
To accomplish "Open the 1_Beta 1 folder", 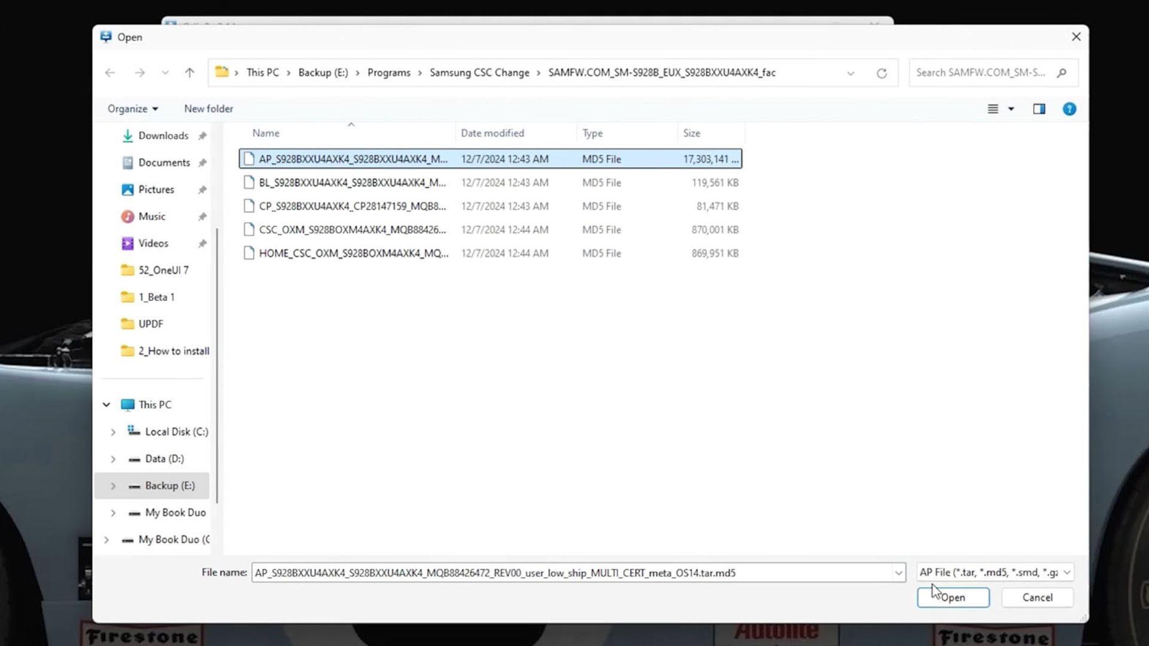I will click(156, 297).
